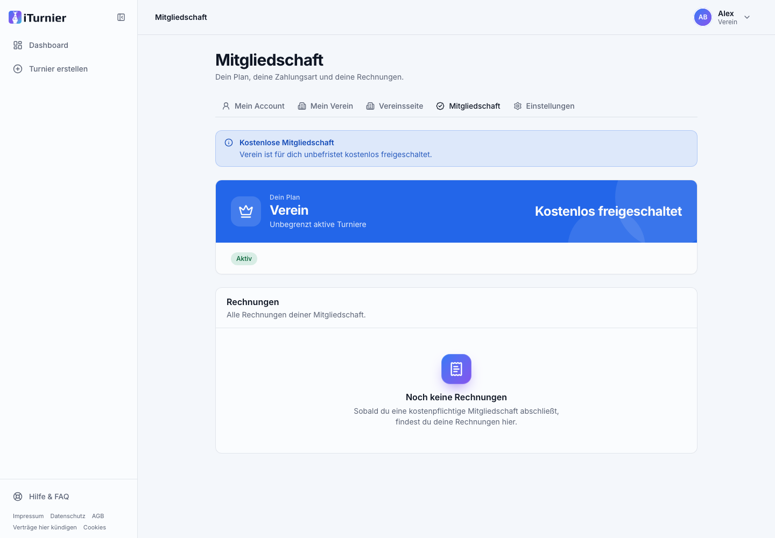Go to the Vereinsseite tab
Screen dimensions: 775x538
394,106
